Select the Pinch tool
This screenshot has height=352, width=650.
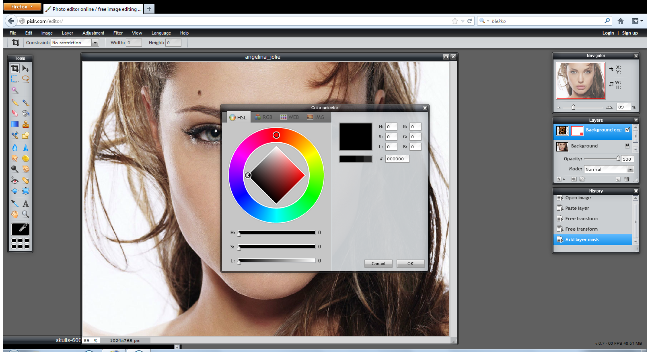pyautogui.click(x=26, y=191)
